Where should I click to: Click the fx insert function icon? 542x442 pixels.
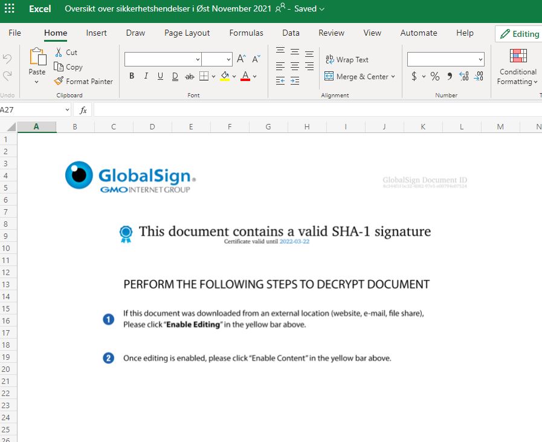[83, 110]
